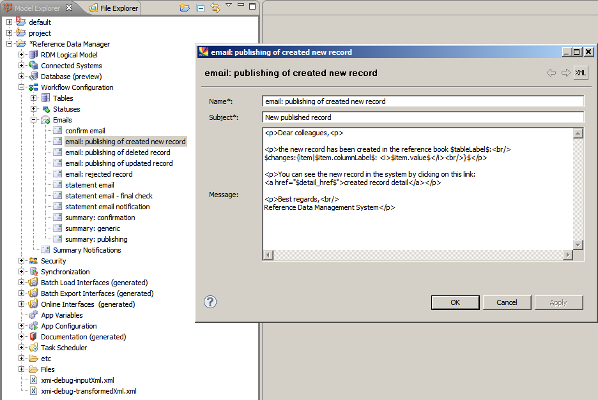Click into the Subject input field

[x=423, y=117]
